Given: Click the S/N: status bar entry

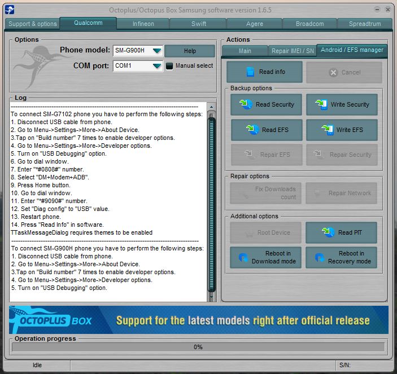Looking at the screenshot, I should click(x=345, y=365).
